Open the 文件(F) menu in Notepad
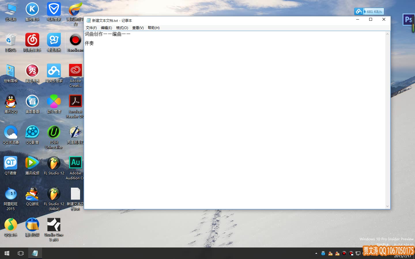415x259 pixels. tap(91, 28)
